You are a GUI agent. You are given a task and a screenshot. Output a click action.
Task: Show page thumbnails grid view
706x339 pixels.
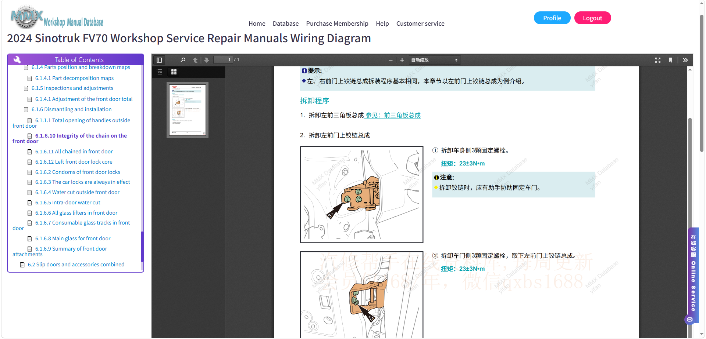174,72
